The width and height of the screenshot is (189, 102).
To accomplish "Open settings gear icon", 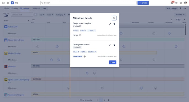I will (181, 3).
